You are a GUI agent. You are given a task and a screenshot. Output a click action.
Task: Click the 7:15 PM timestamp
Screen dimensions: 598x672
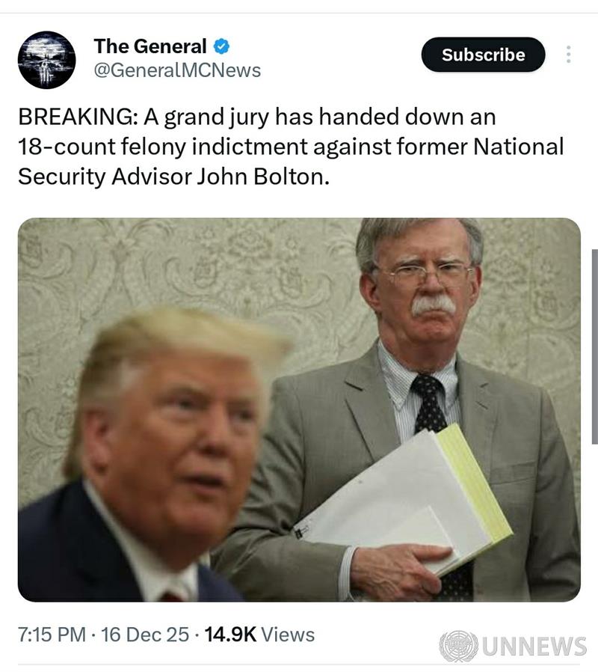51,635
